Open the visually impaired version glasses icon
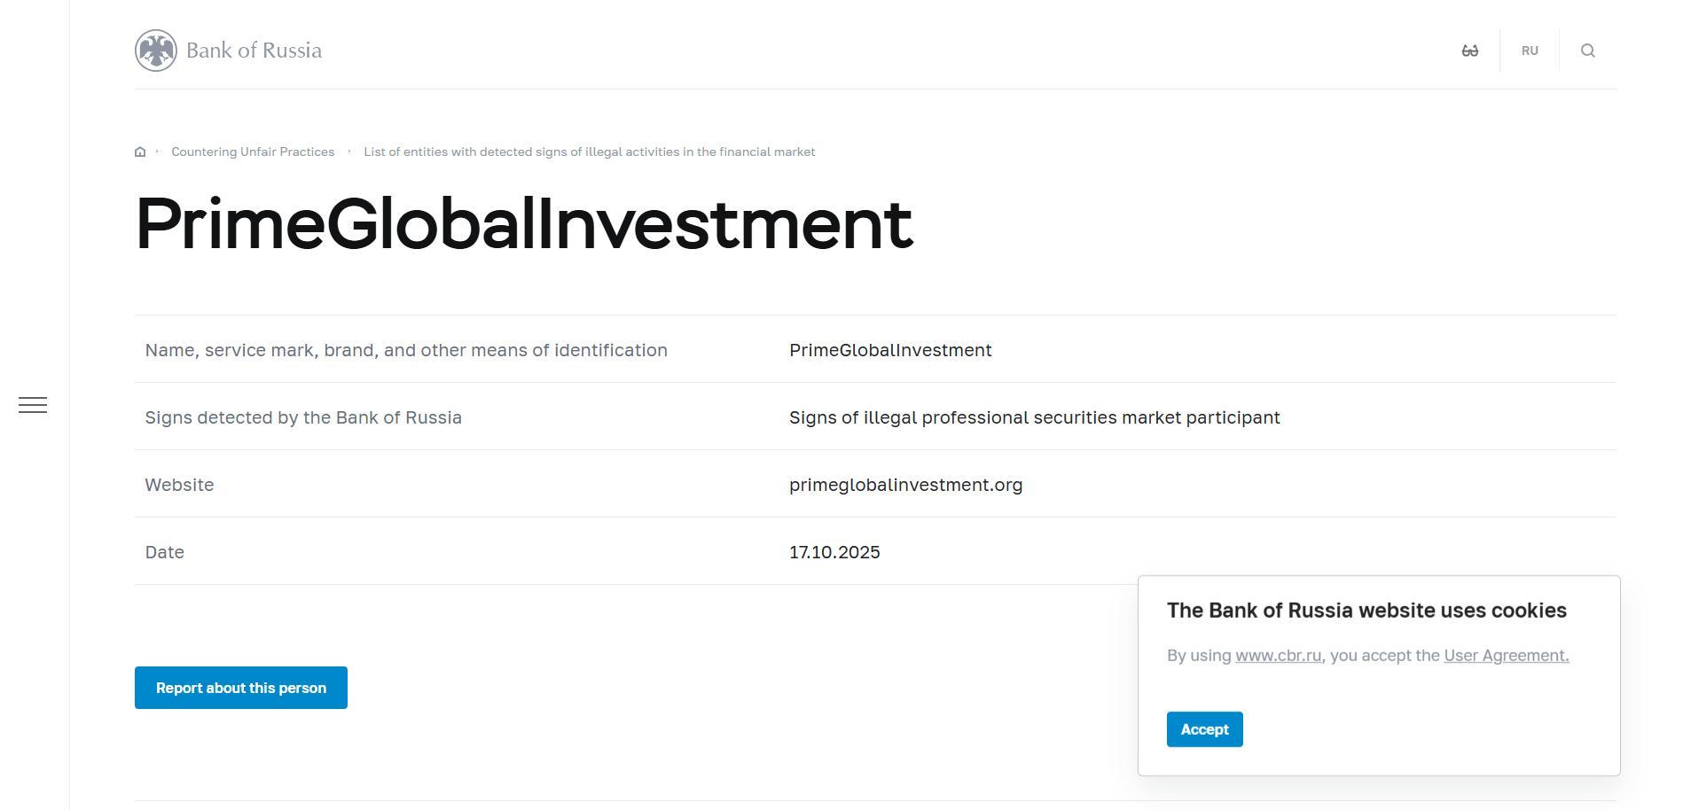This screenshot has width=1683, height=810. click(1469, 51)
